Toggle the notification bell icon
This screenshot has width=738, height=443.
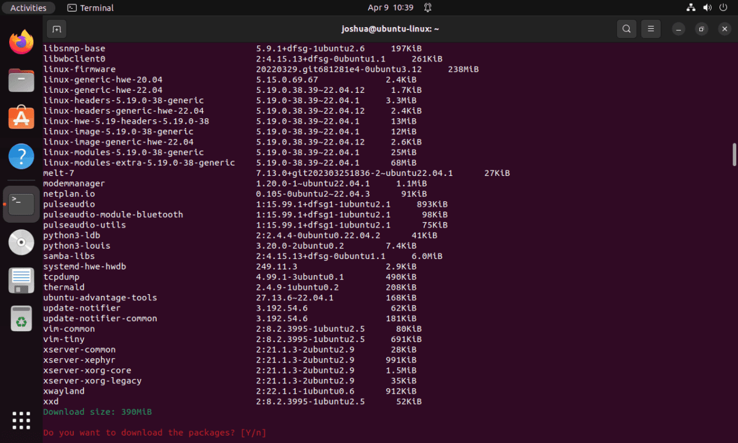[427, 8]
